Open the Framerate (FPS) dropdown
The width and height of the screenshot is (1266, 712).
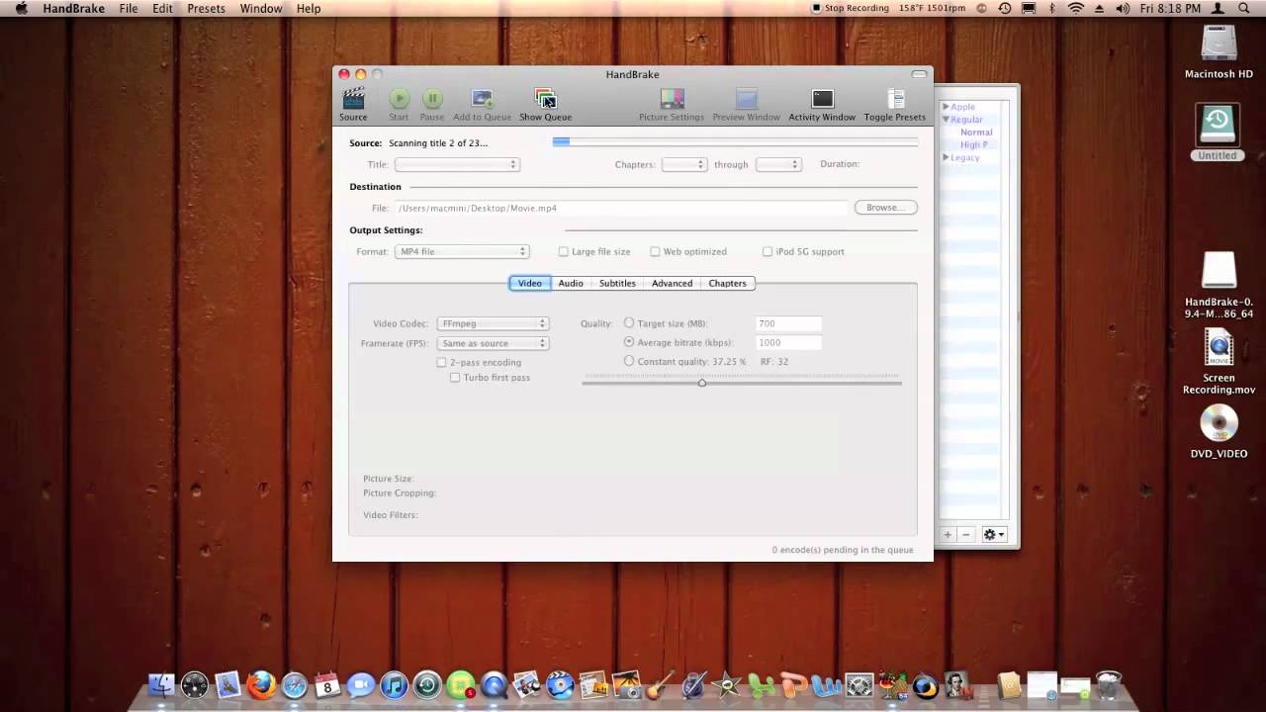point(493,343)
